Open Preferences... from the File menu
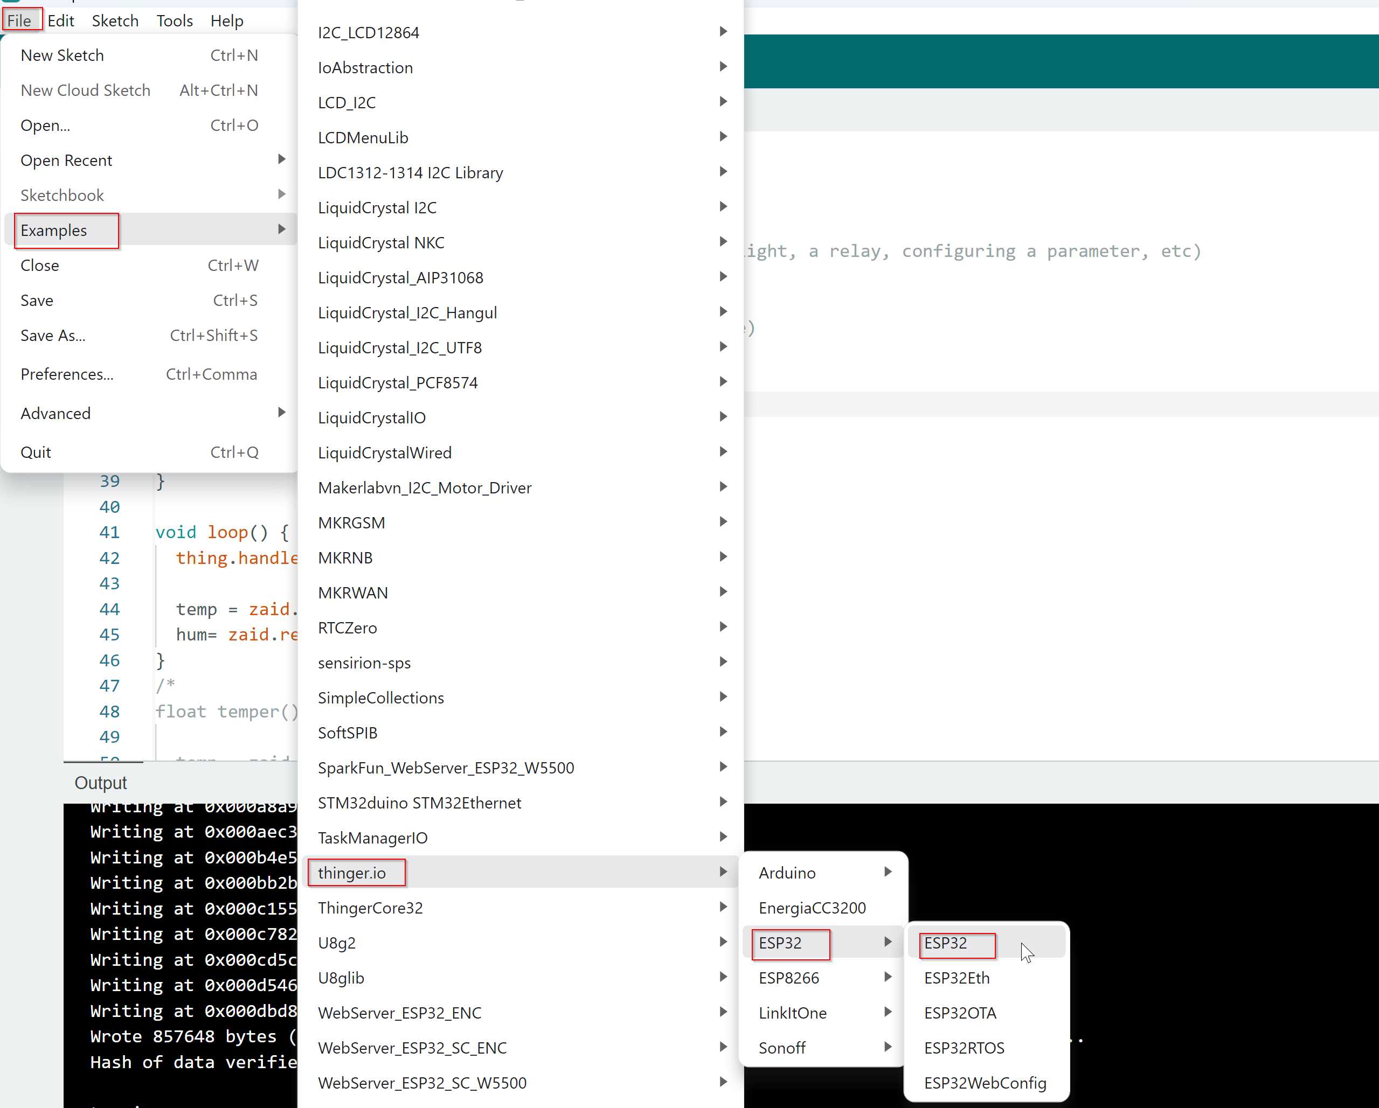 pos(150,374)
